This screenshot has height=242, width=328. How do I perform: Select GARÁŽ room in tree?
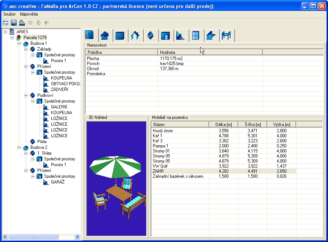click(58, 182)
